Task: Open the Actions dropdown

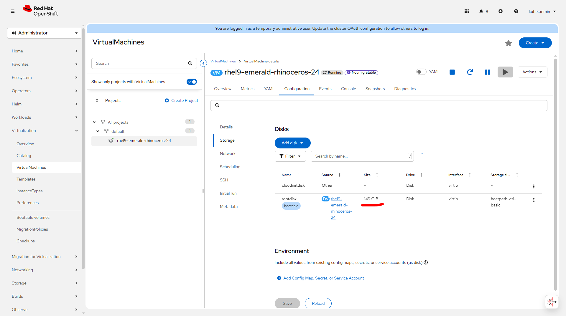Action: [532, 72]
